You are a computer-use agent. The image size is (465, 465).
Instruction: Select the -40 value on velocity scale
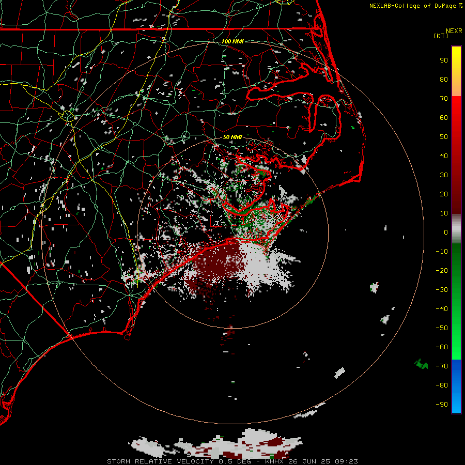point(442,309)
